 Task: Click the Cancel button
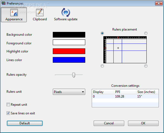pos(109,123)
